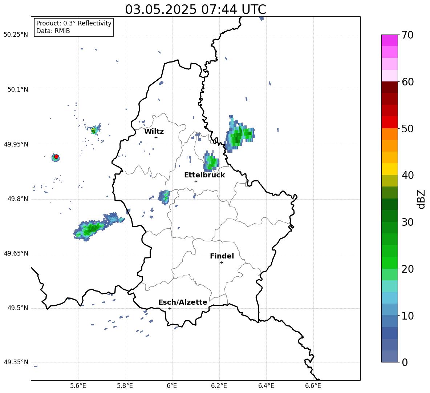The image size is (430, 393).
Task: Click the 6.4°E longitude label
Action: point(266,386)
